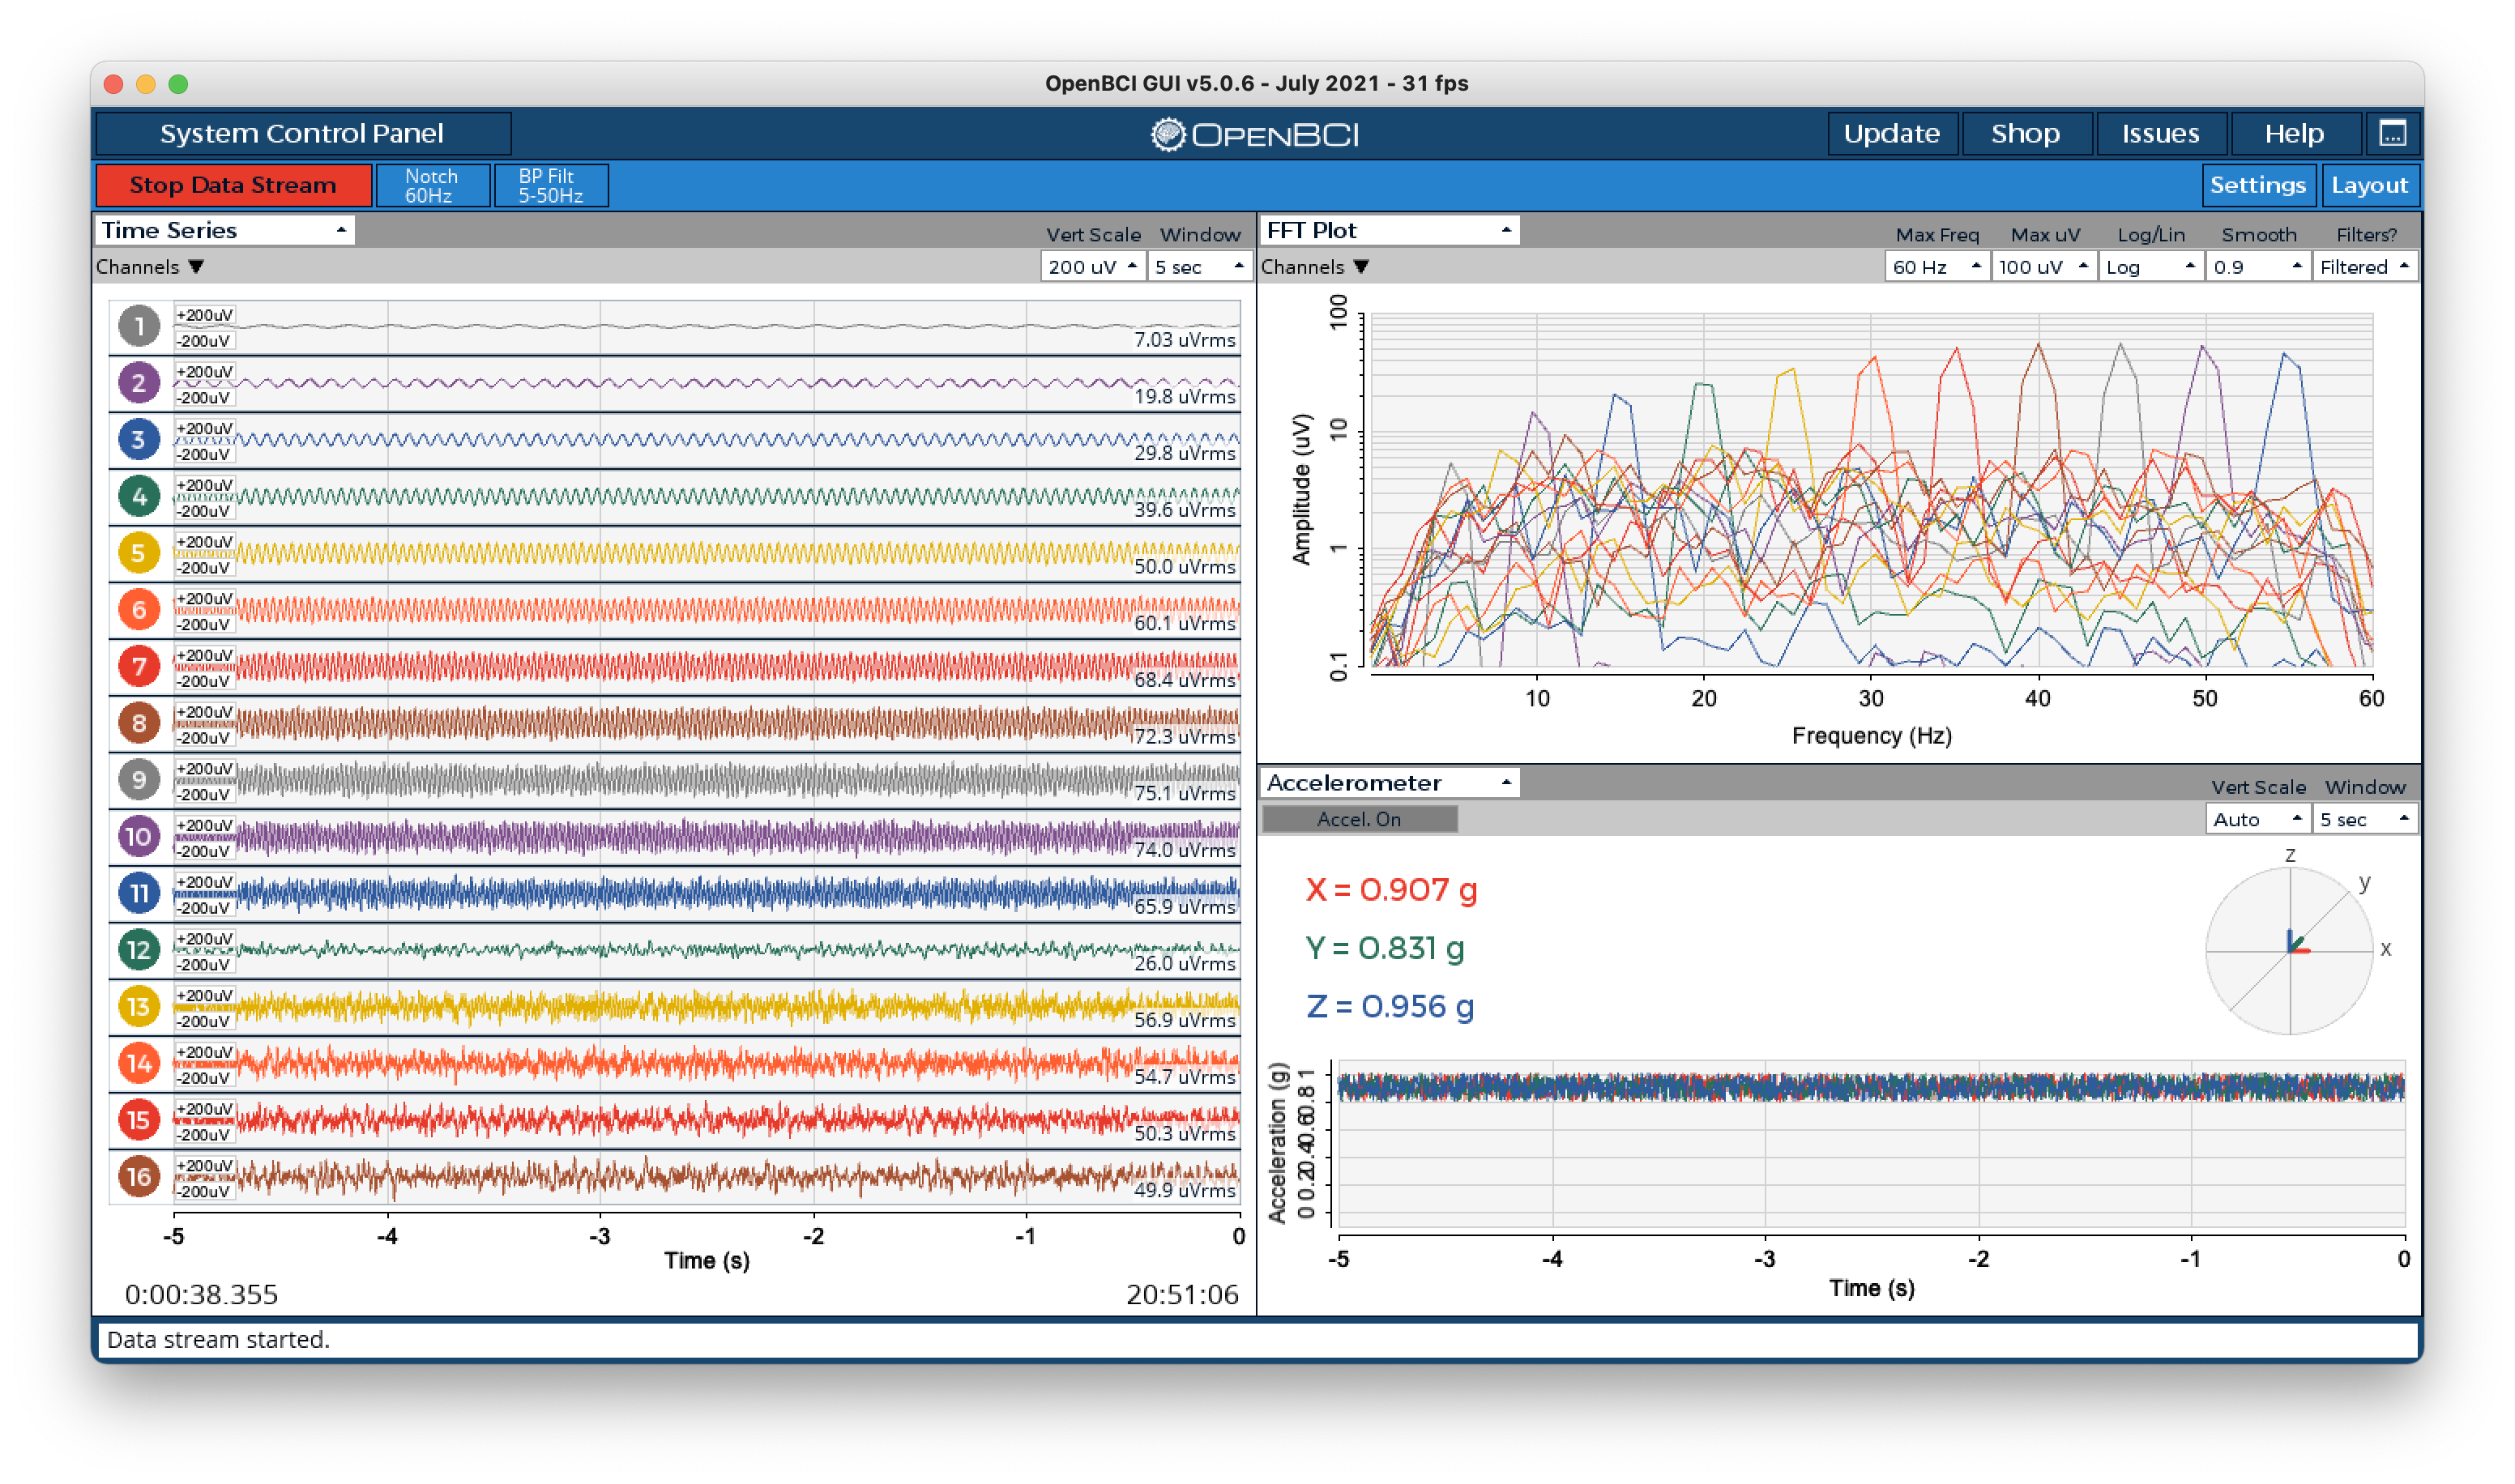Select the channel 16 circle icon
Screen dimensions: 2515x1484
(140, 1177)
